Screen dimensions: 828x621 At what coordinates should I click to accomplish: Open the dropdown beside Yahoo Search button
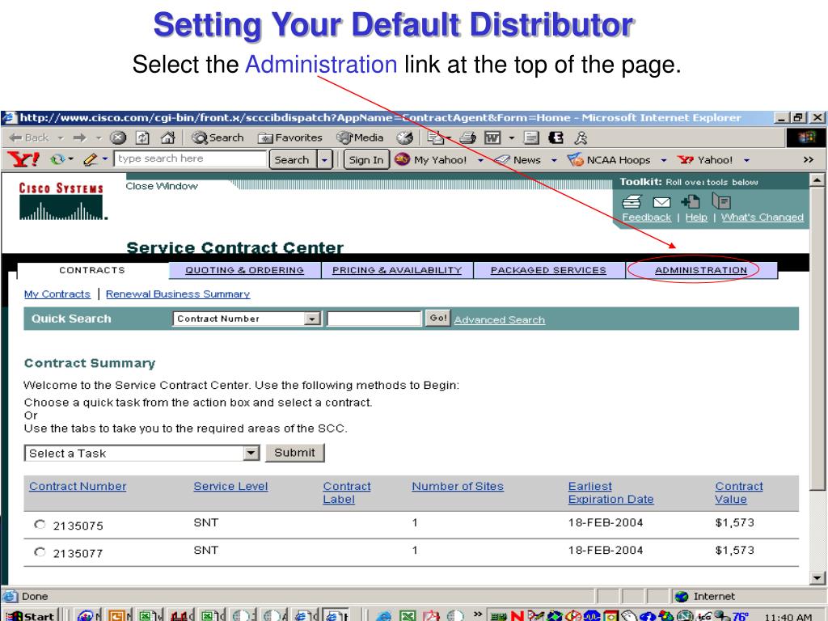click(x=325, y=159)
